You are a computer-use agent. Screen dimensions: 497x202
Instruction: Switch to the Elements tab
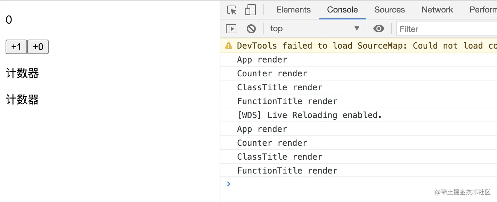coord(293,10)
